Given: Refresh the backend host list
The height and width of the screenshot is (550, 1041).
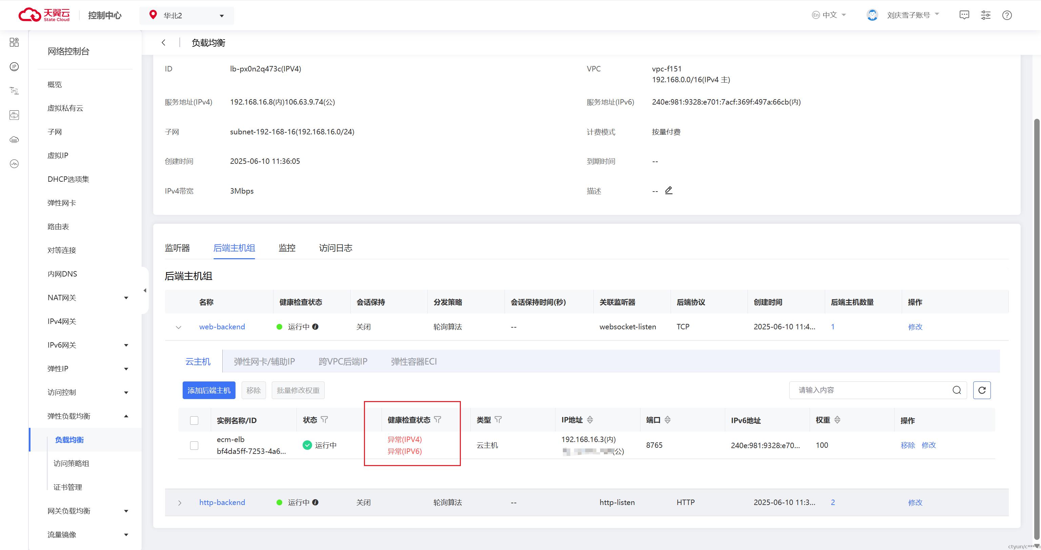Looking at the screenshot, I should coord(982,390).
